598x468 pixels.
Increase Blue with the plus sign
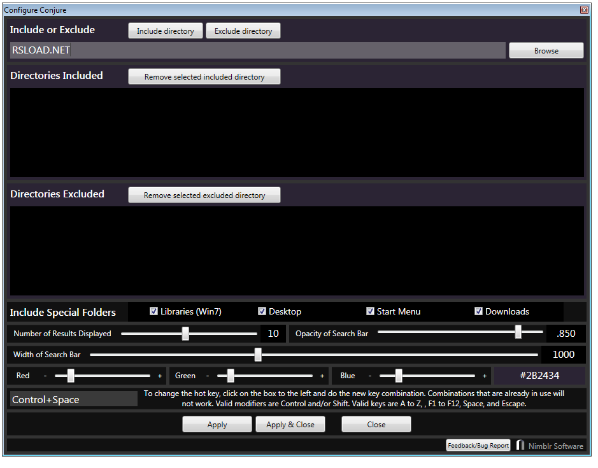click(485, 376)
